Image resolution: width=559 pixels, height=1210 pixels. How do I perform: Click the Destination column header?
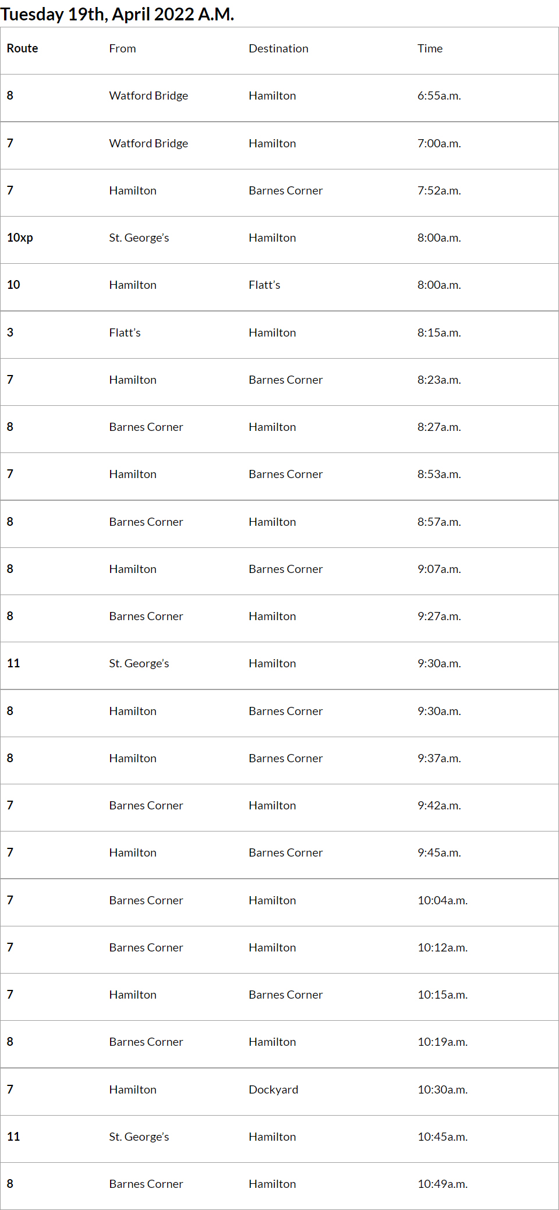[x=278, y=49]
